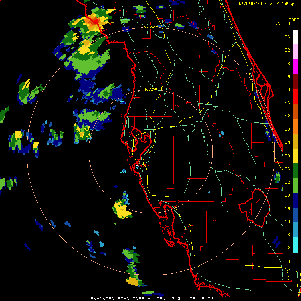The height and width of the screenshot is (301, 301).
Task: Click the 50 legend value
Action: (x=287, y=90)
